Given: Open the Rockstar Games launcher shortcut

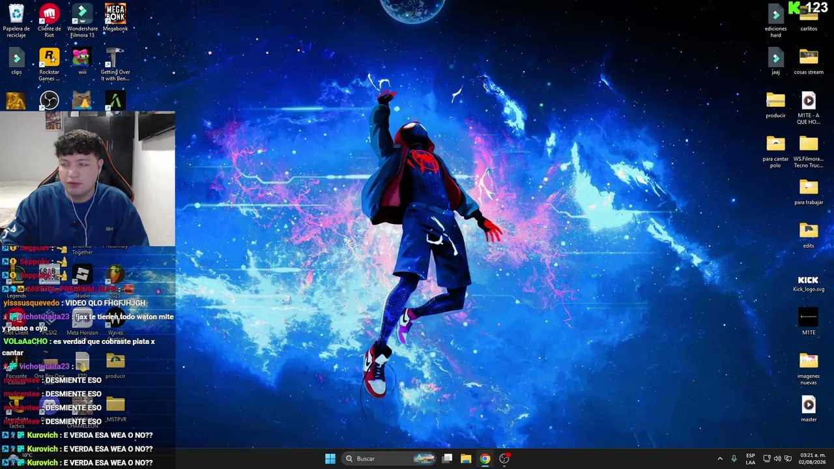Looking at the screenshot, I should click(50, 64).
